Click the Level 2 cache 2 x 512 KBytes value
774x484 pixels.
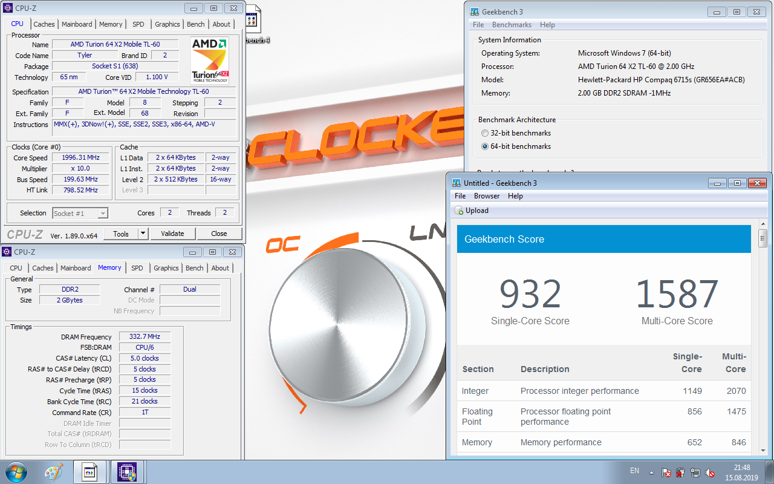tap(175, 179)
